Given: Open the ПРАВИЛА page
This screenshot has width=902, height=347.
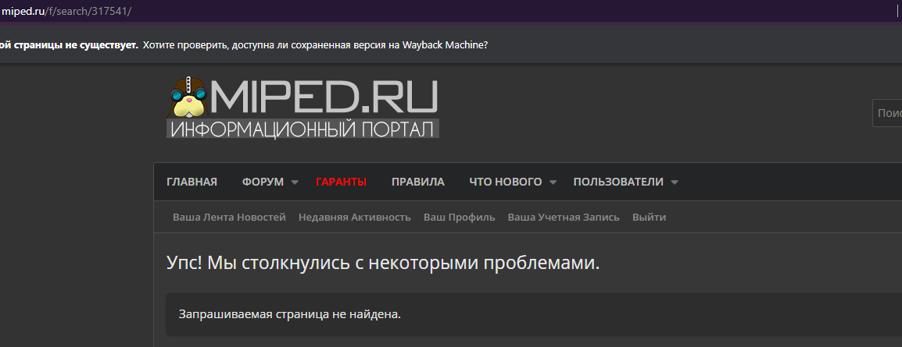Looking at the screenshot, I should (x=418, y=182).
